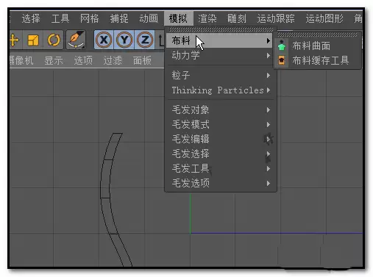Open the 运动跟踪 menu
This screenshot has height=277, width=373.
pyautogui.click(x=276, y=18)
